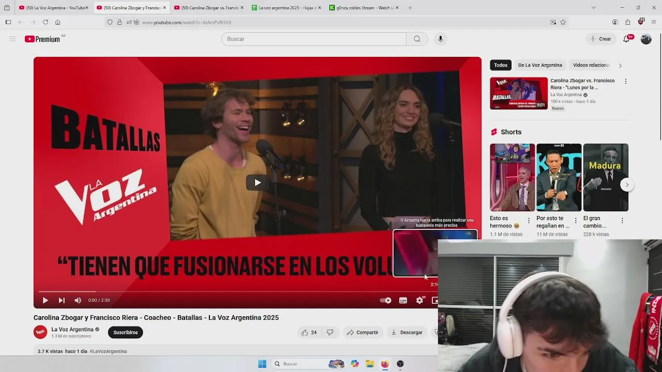Screen dimensions: 662x372
Task: Open the Windows Start menu
Action: click(262, 364)
